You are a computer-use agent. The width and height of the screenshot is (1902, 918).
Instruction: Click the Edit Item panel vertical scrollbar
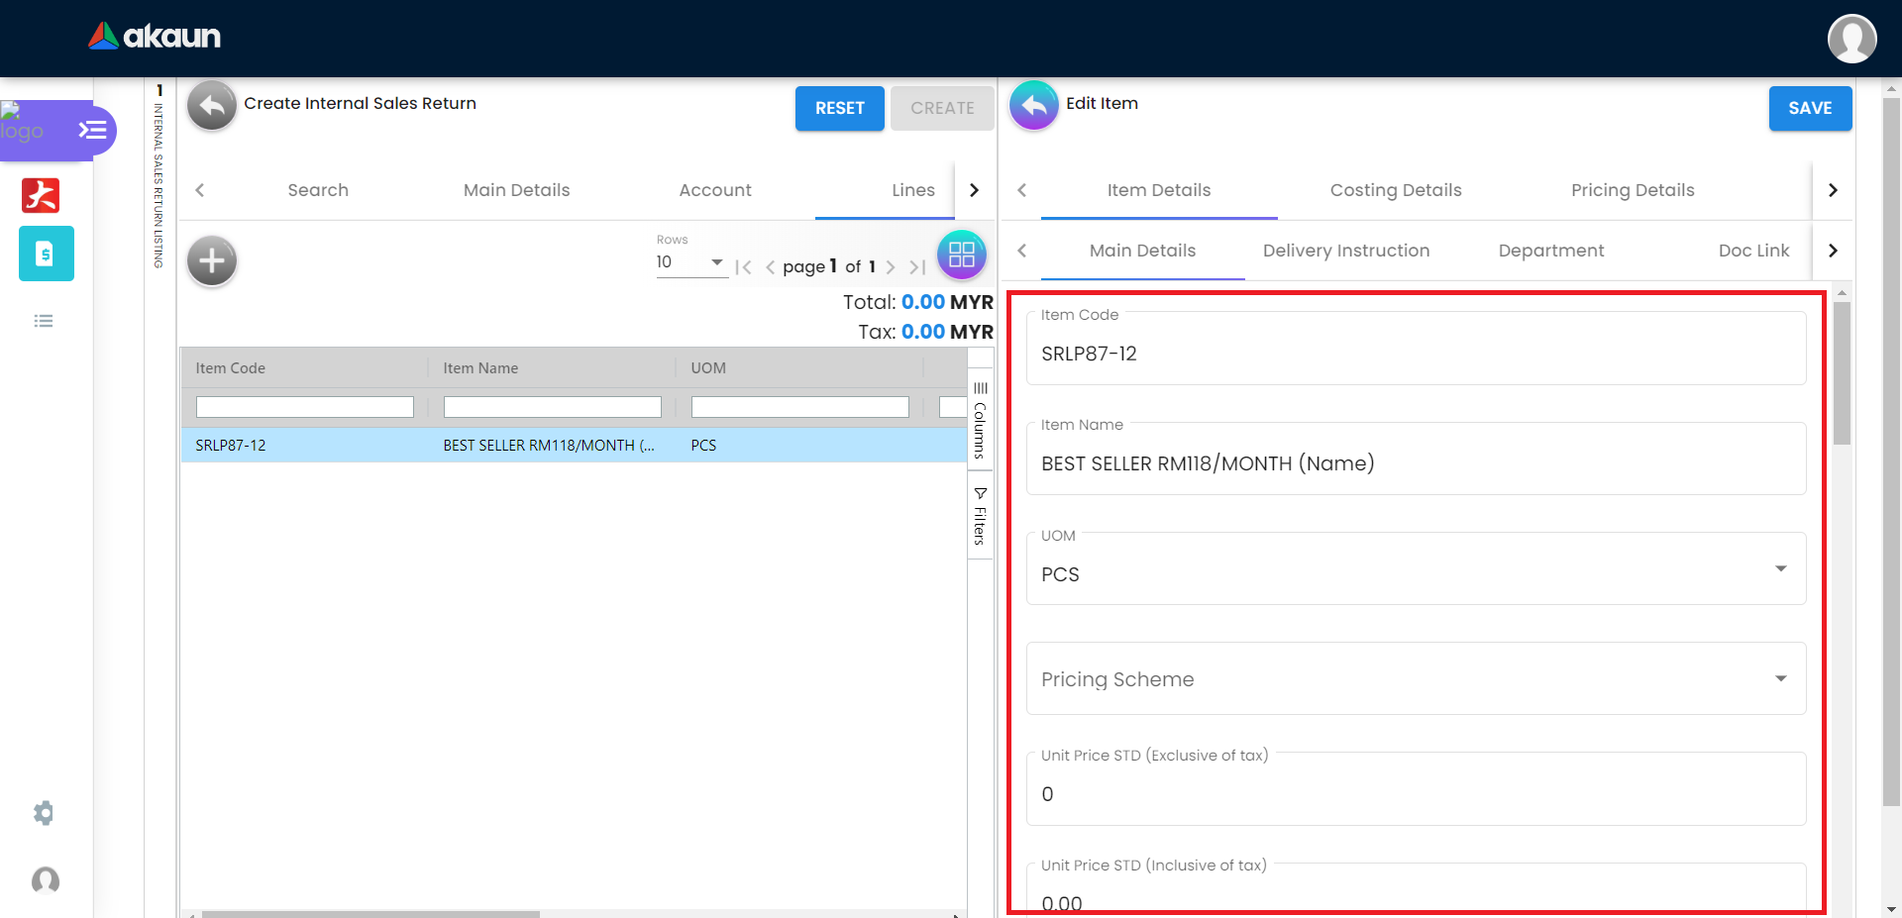pos(1842,374)
